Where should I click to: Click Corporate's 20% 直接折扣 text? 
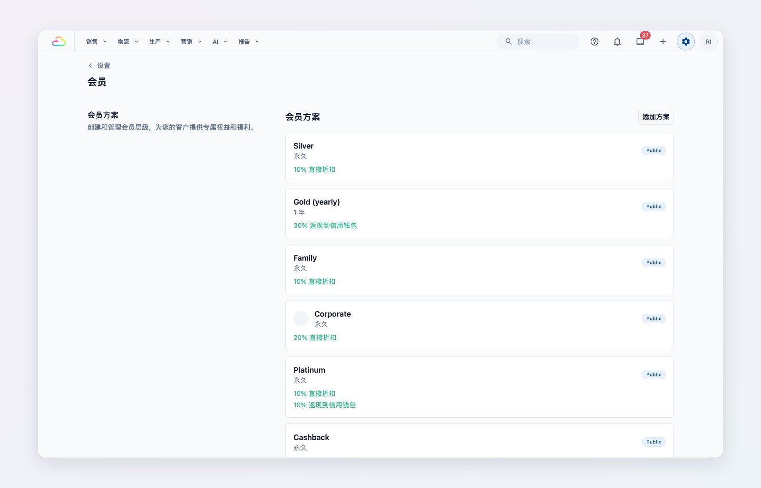point(315,338)
